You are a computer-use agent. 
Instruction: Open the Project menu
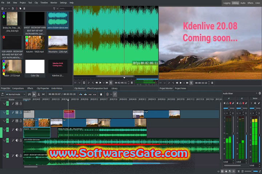[x=23, y=3]
